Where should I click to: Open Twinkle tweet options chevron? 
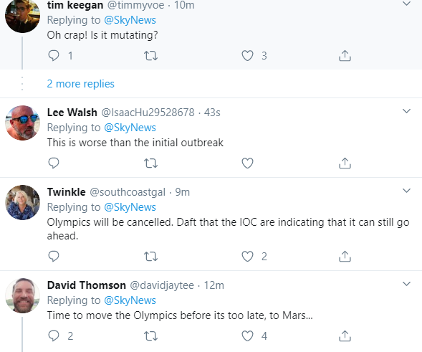click(406, 191)
